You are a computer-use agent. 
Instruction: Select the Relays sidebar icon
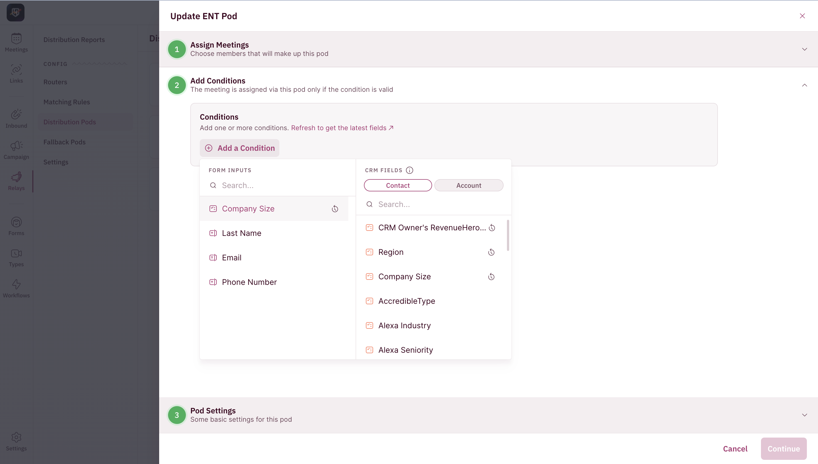pyautogui.click(x=16, y=177)
